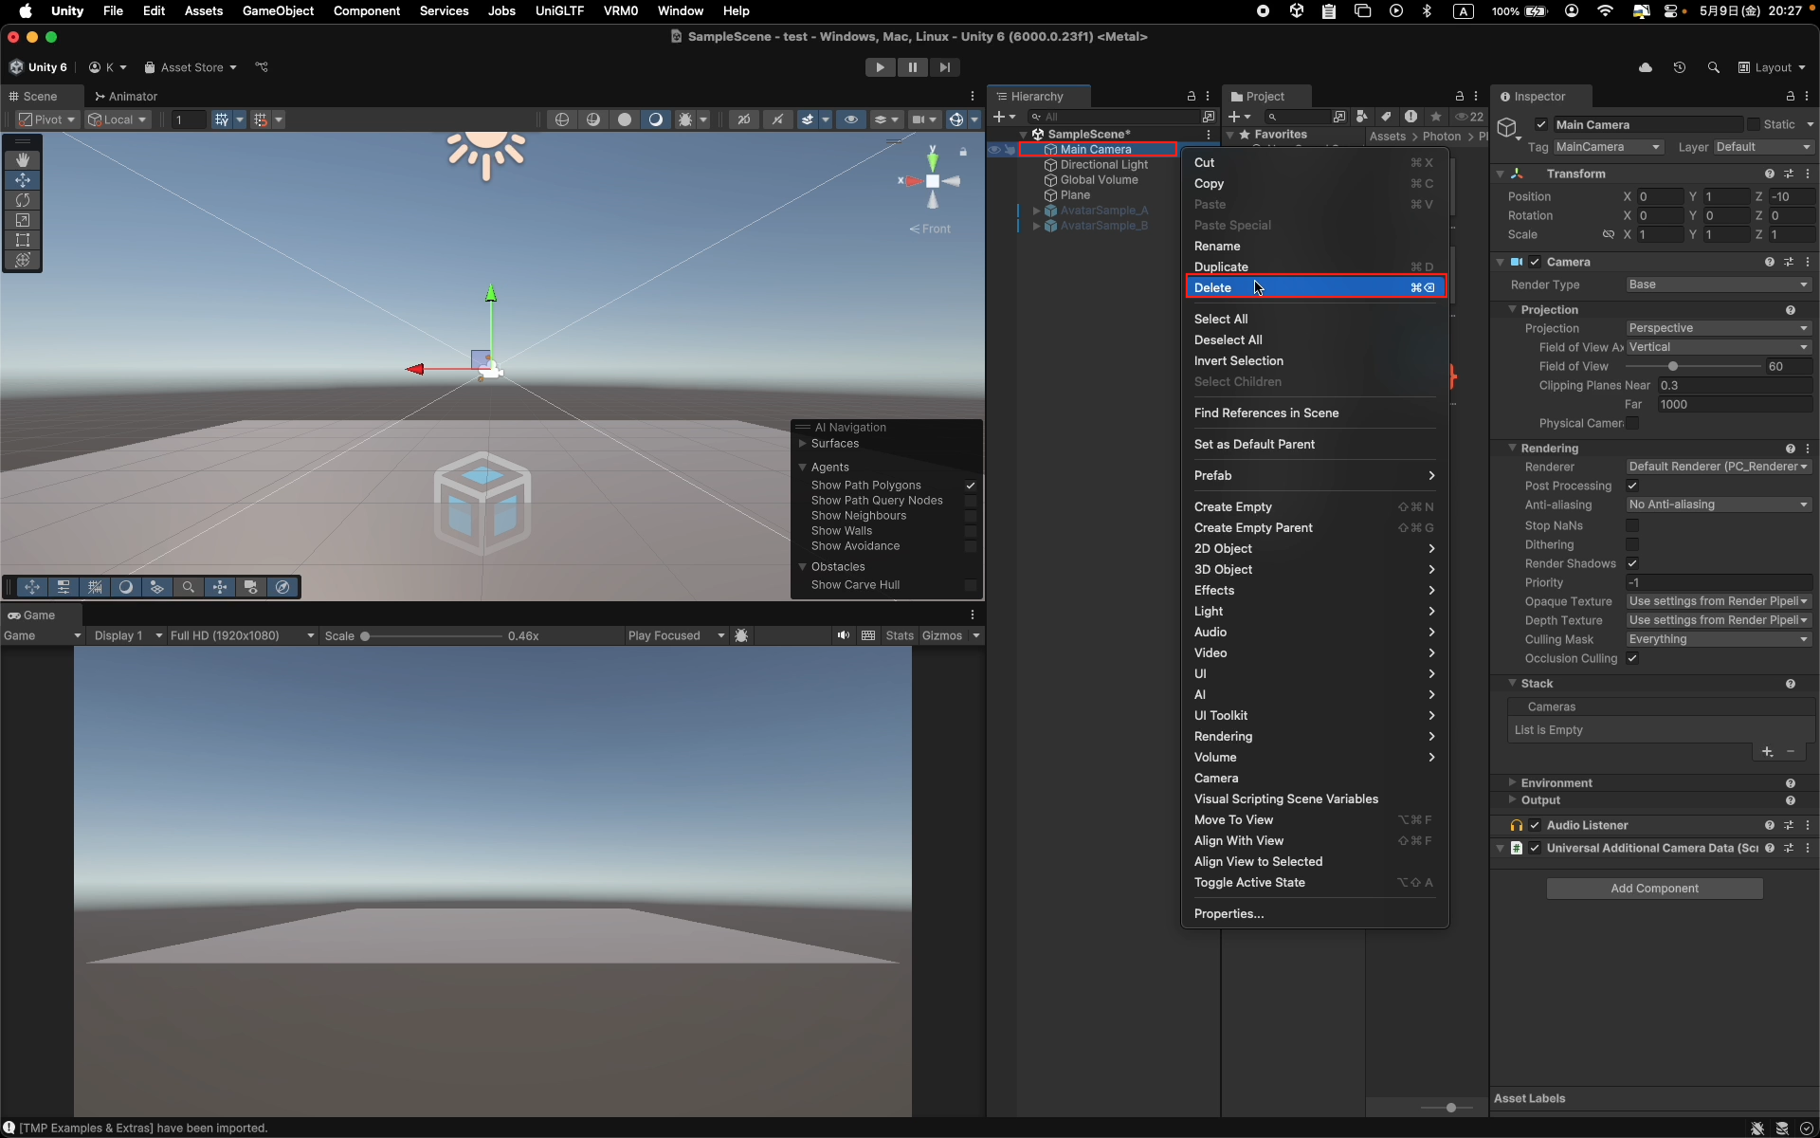Collapse the Rendering section
The height and width of the screenshot is (1138, 1820).
coord(1513,448)
